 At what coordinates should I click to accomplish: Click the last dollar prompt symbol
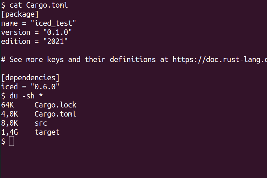point(3,141)
